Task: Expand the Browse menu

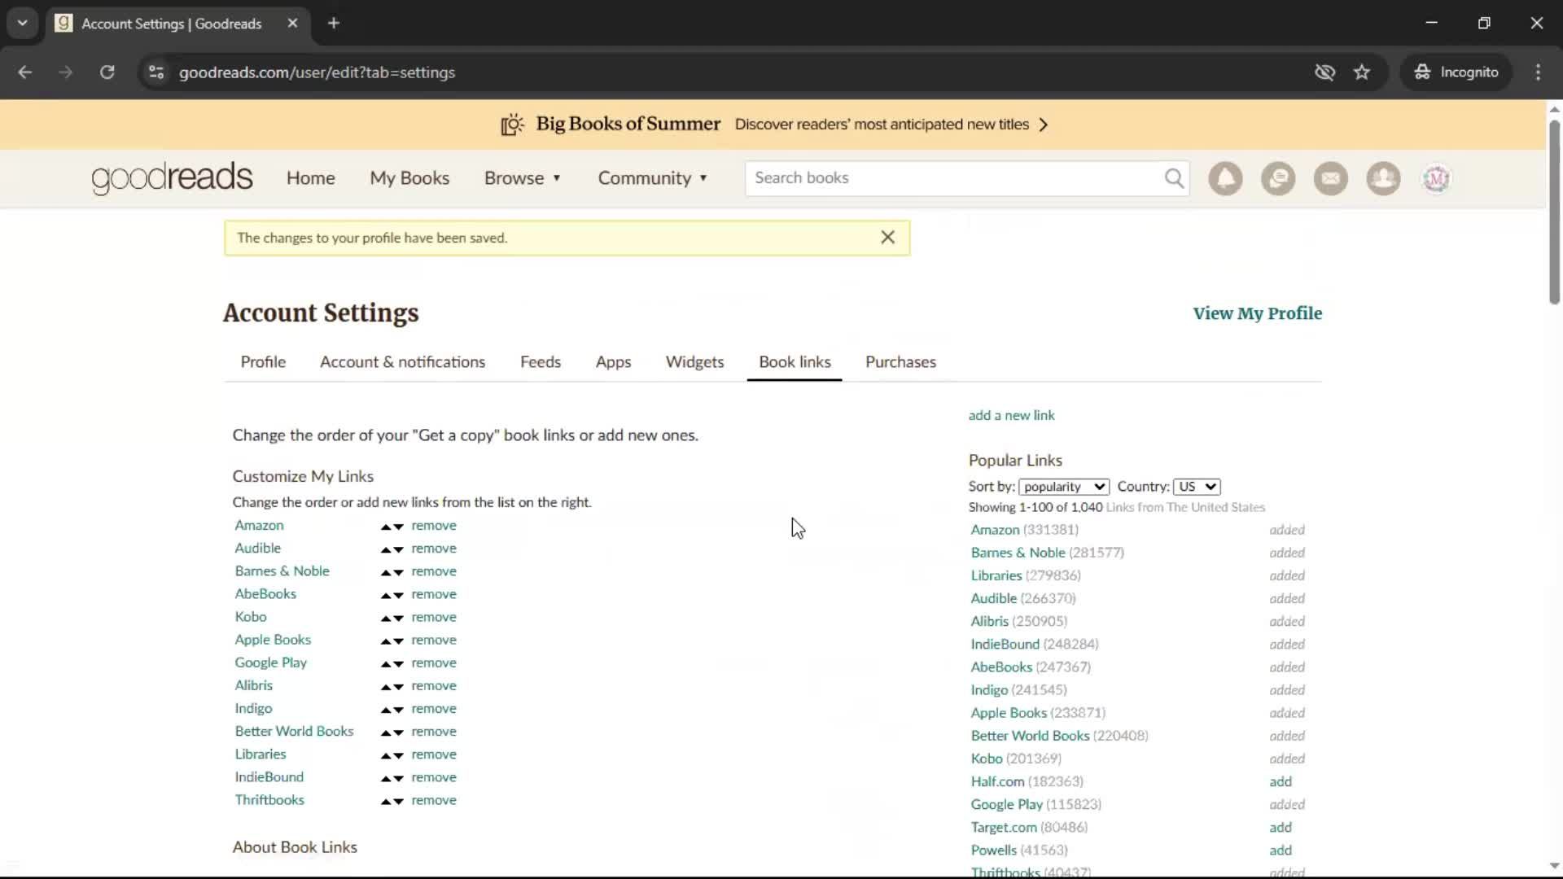Action: 523,177
